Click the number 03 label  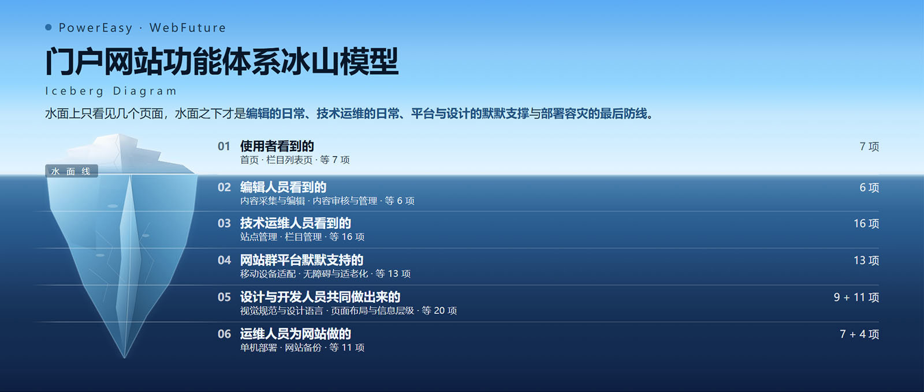tap(224, 223)
